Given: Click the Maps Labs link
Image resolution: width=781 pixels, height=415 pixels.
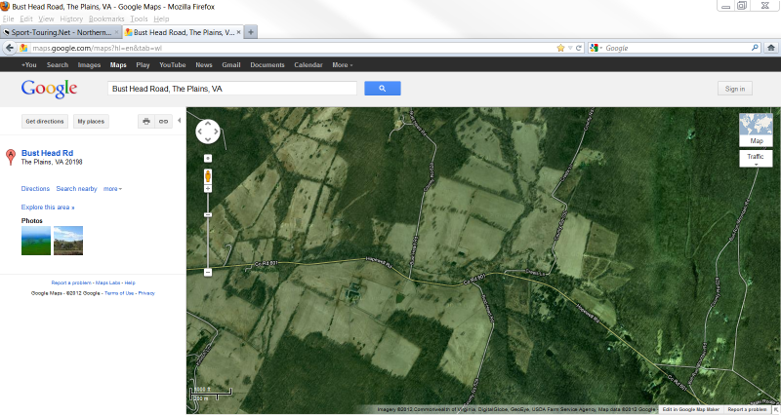Looking at the screenshot, I should click(108, 283).
